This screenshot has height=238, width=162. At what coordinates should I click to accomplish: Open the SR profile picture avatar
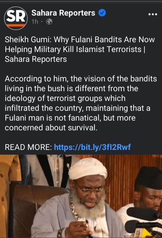(x=16, y=18)
